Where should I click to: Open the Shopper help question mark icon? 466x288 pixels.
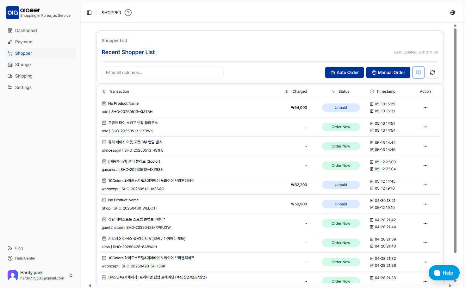[128, 13]
